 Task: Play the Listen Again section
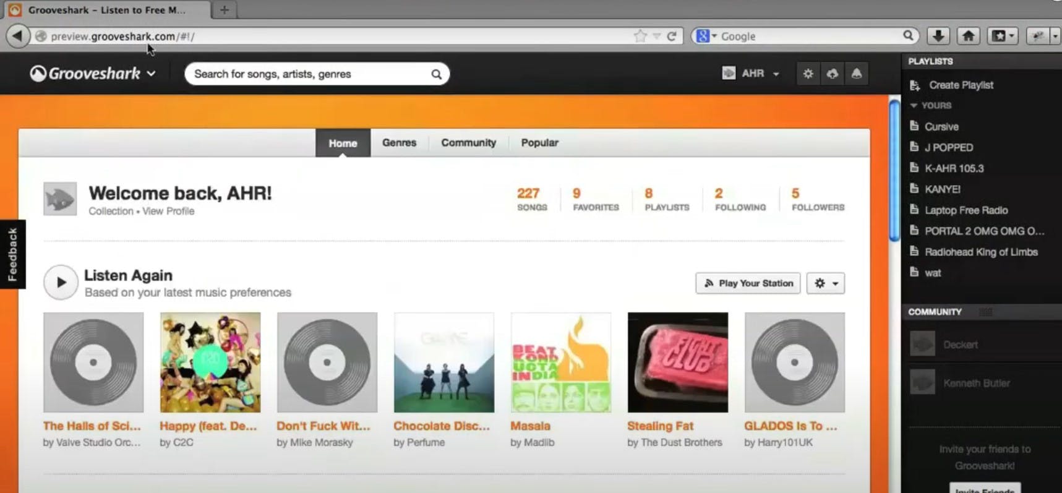pyautogui.click(x=61, y=282)
